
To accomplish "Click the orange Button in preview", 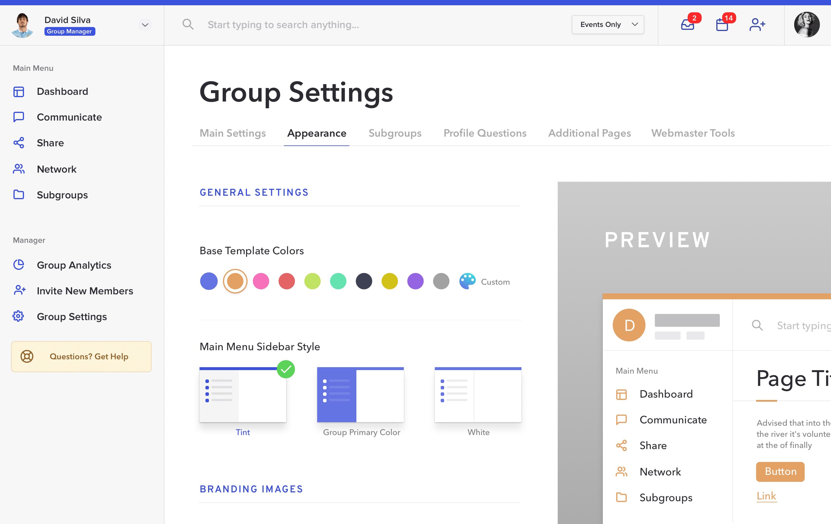I will pyautogui.click(x=780, y=472).
